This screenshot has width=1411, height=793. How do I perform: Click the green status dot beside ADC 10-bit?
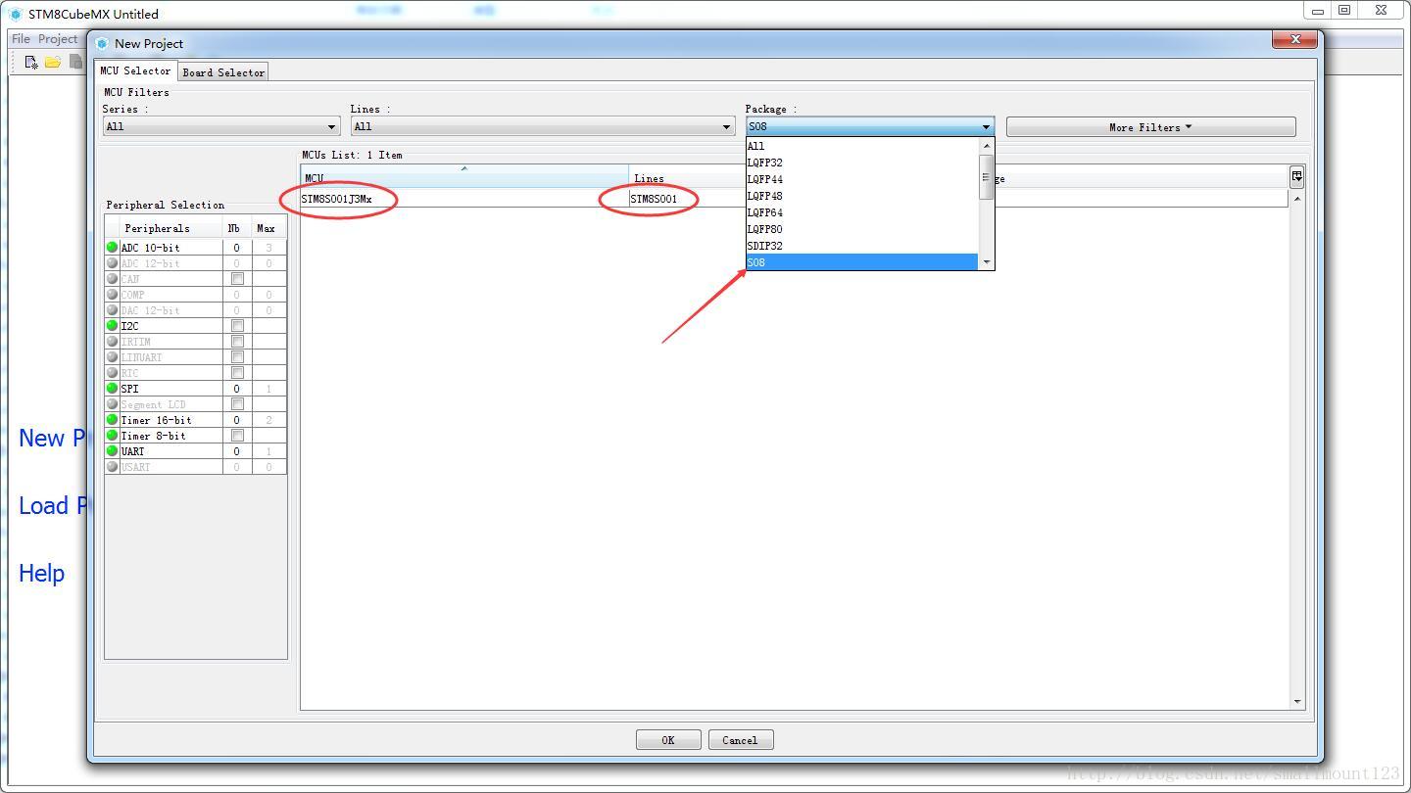(x=112, y=248)
